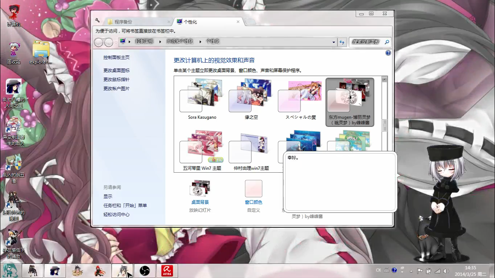Open the address bar history dropdown
The height and width of the screenshot is (278, 495).
pos(334,42)
